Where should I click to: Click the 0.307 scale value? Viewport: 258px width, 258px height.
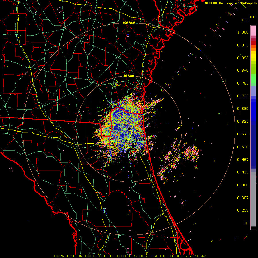point(243,198)
